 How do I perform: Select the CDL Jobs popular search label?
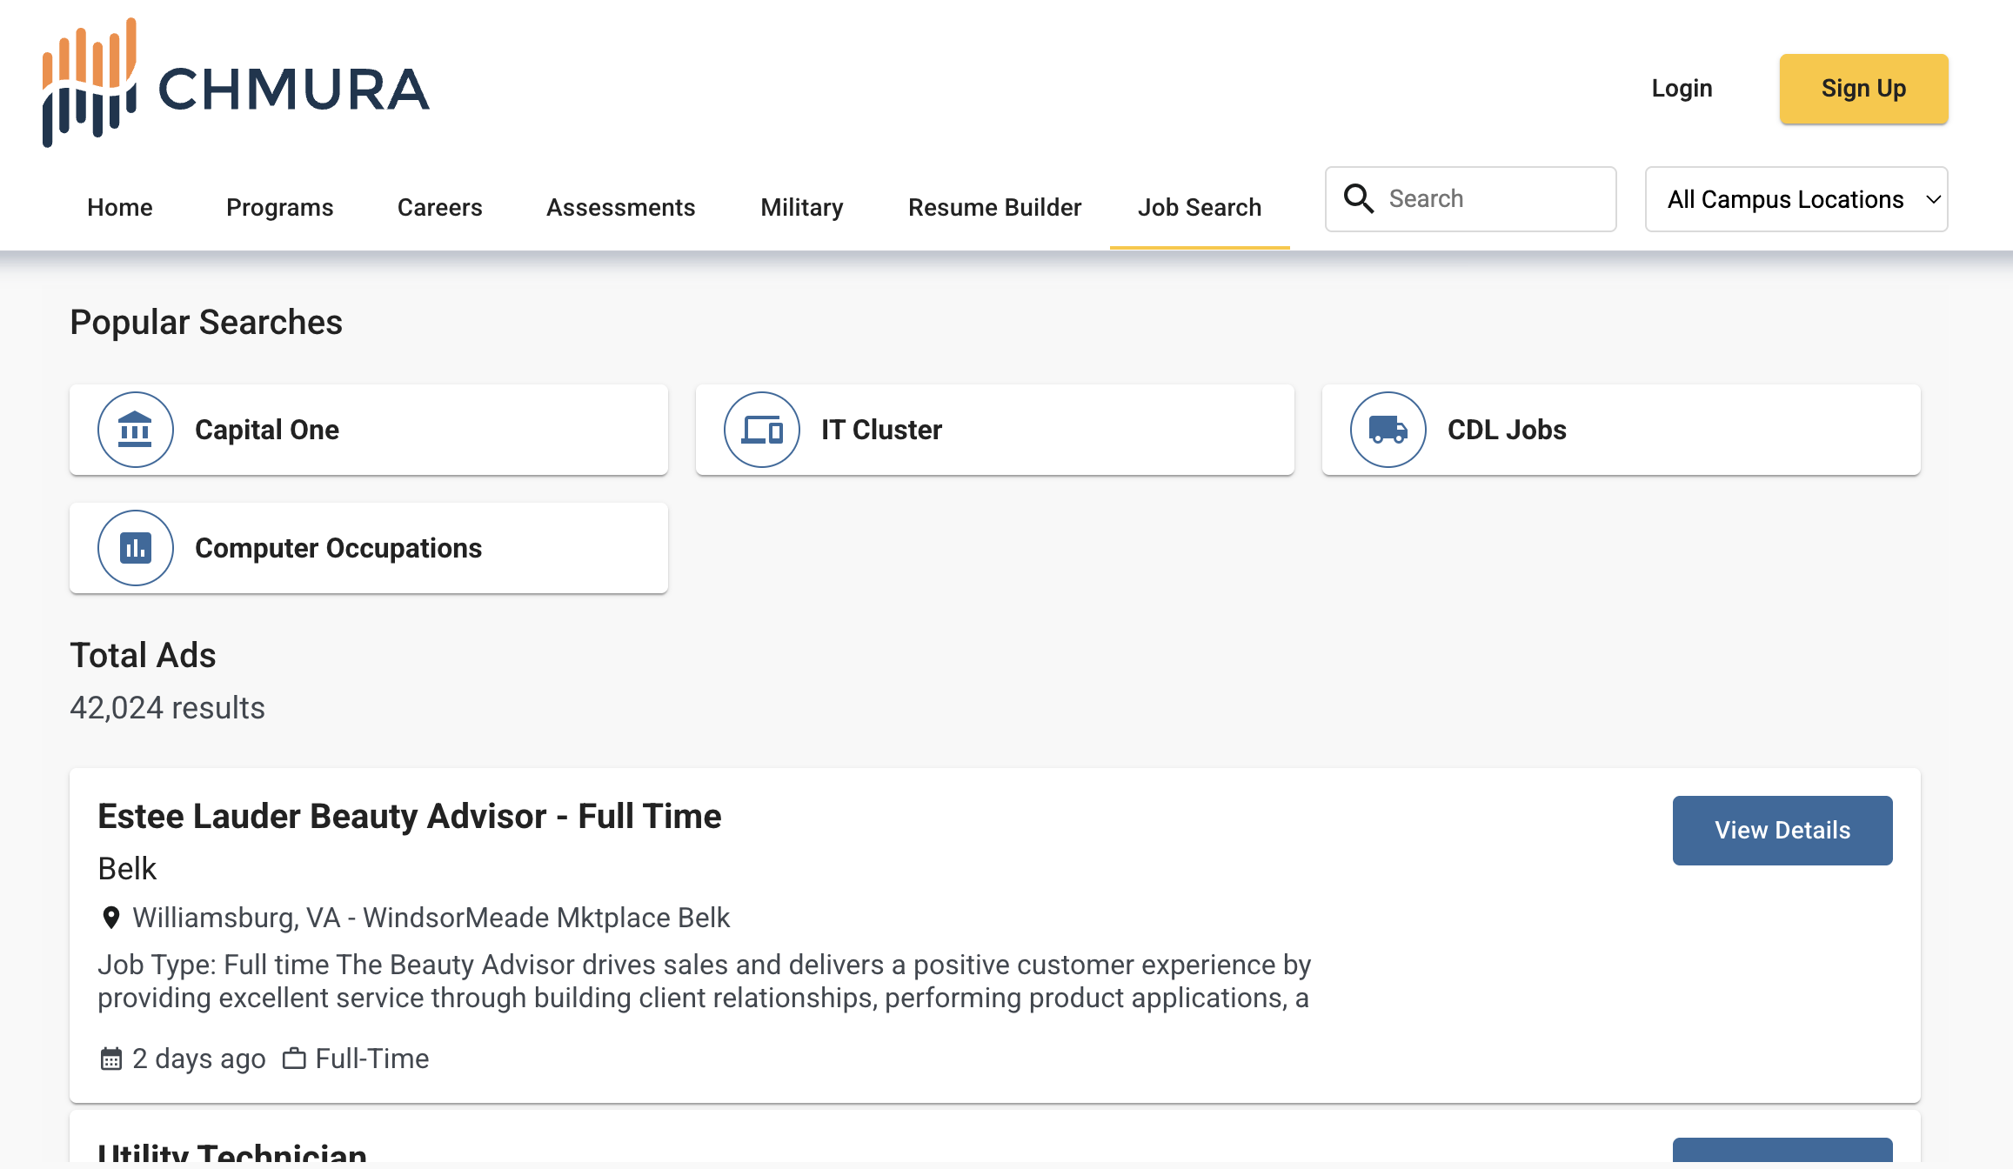(x=1507, y=430)
